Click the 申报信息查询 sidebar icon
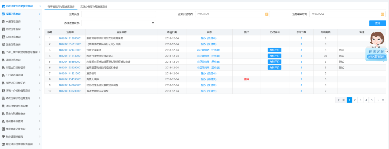This screenshot has height=149, width=389. [3, 21]
